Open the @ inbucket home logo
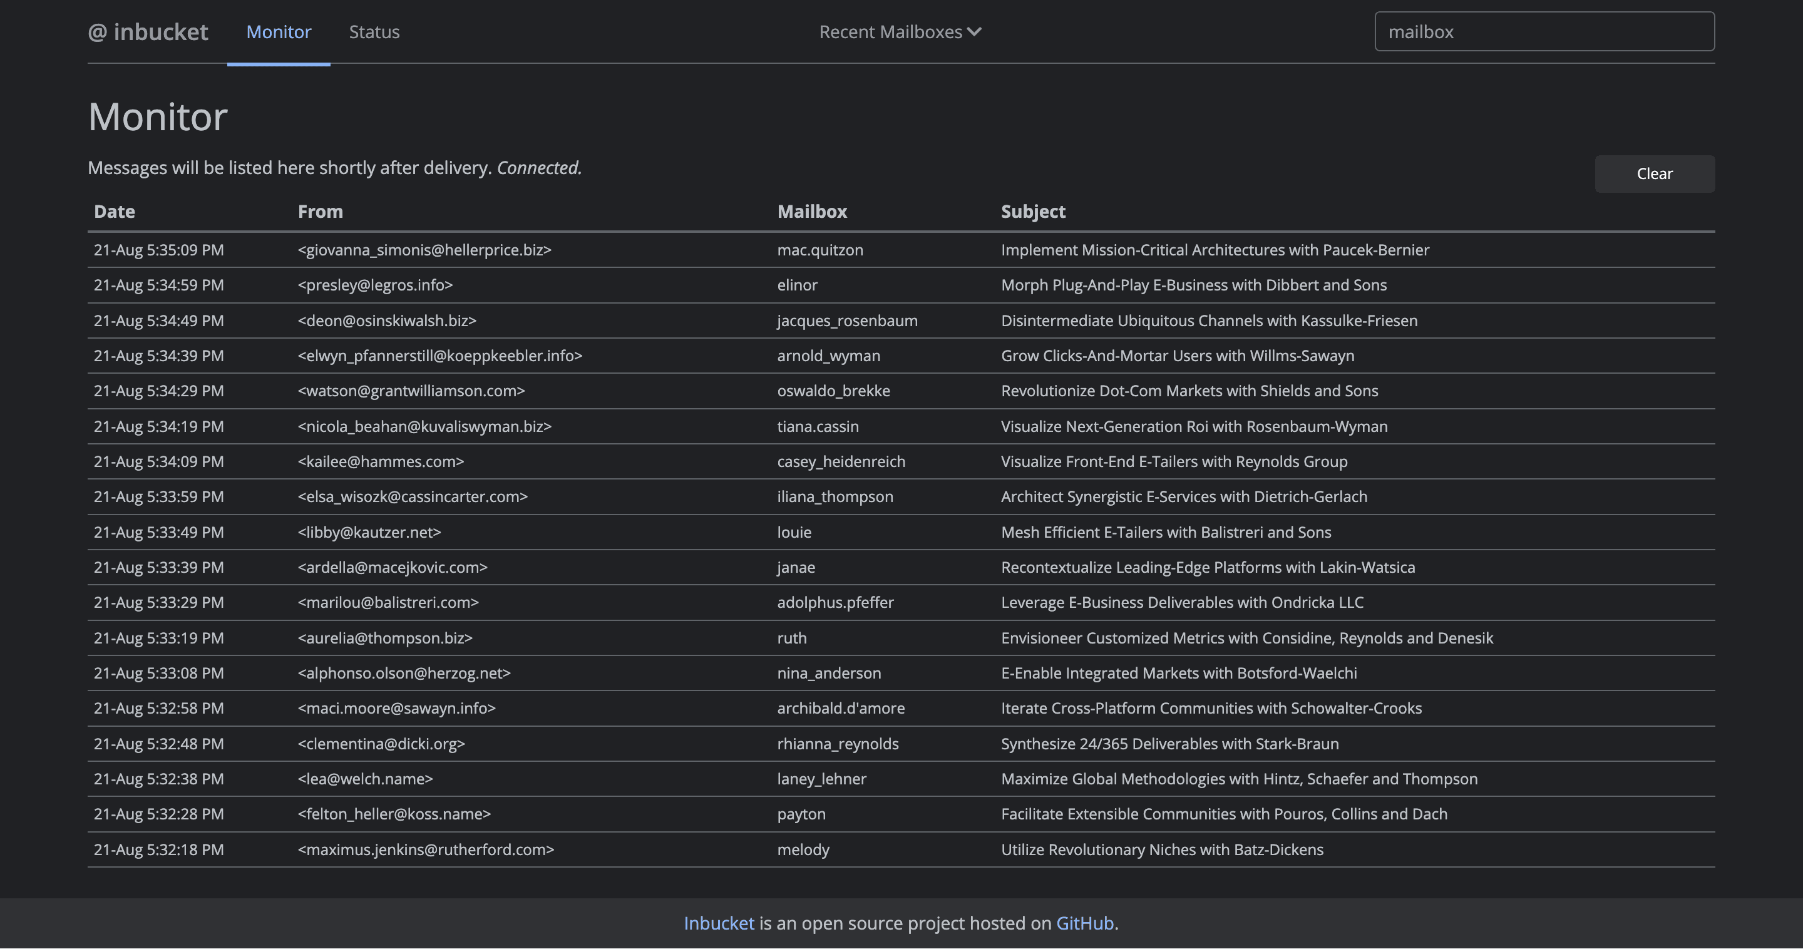The height and width of the screenshot is (949, 1803). (x=148, y=31)
